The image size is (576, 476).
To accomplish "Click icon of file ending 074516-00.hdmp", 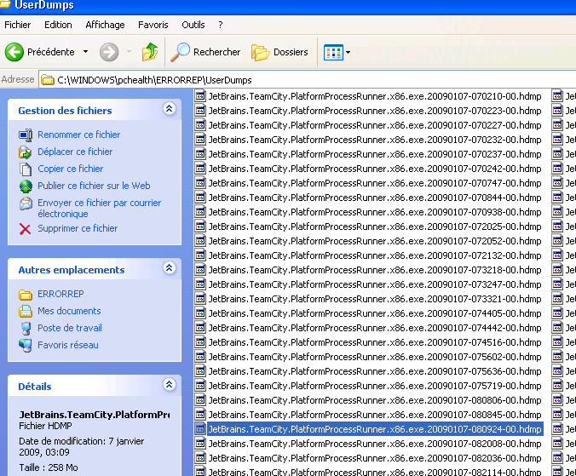I will tap(200, 342).
